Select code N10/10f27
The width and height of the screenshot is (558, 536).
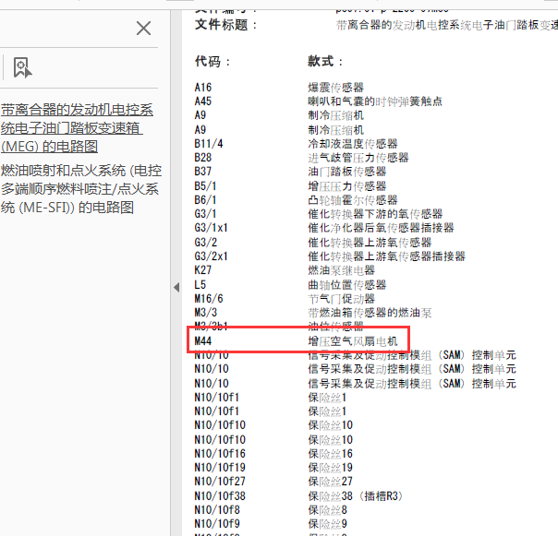[220, 481]
